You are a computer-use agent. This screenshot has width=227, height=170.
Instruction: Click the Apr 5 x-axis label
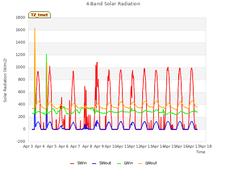[52, 146]
